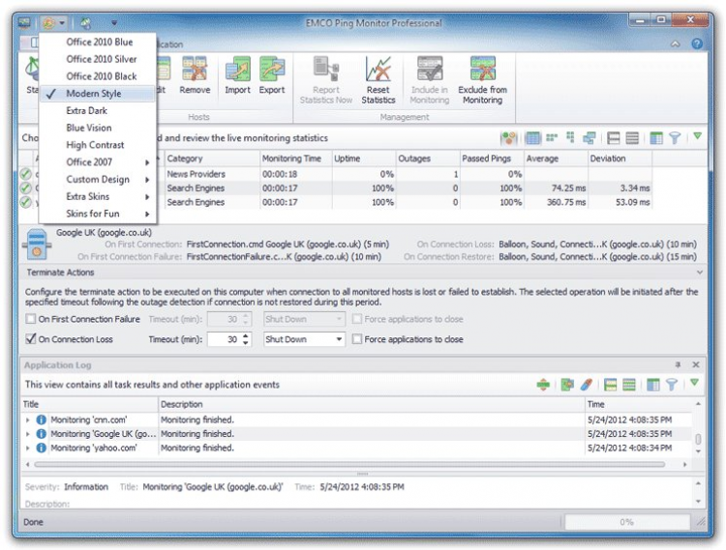Screen dimensions: 726x550
Task: Click the overlapping blue windows icon in hosts toolbar
Action: tap(589, 137)
